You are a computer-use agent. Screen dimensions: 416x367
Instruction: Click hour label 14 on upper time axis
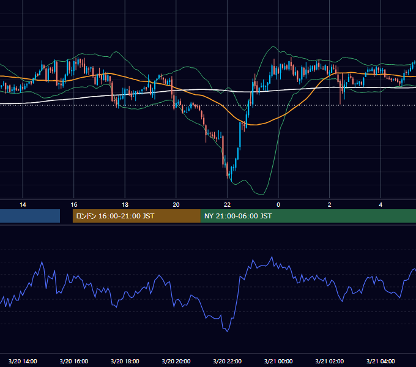point(23,205)
